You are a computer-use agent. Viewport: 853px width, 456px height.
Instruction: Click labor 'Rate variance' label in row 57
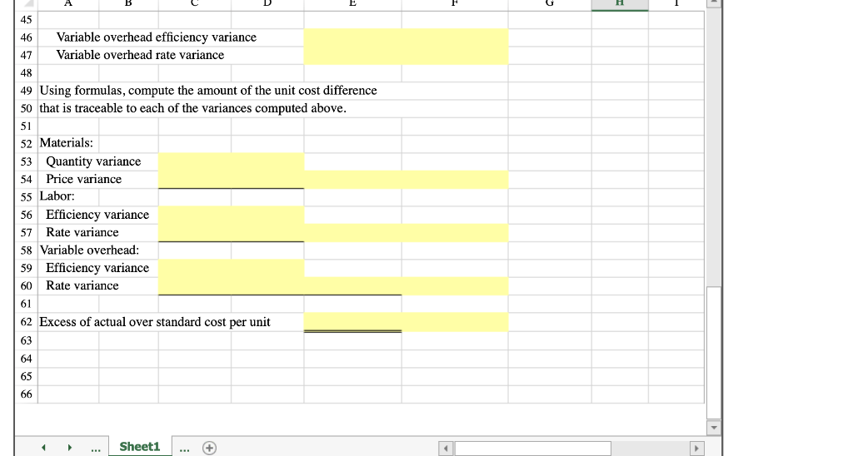(82, 233)
